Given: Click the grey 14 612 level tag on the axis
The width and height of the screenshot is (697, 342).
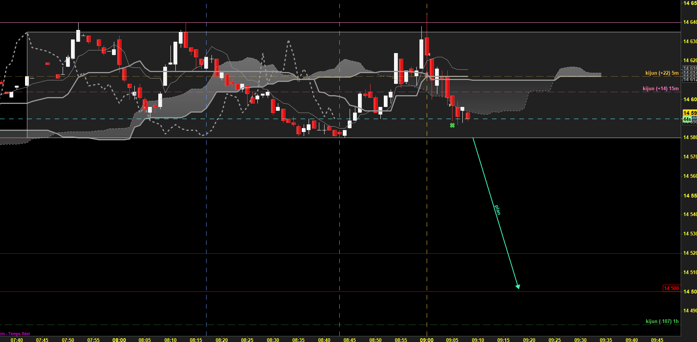Looking at the screenshot, I should click(x=690, y=79).
